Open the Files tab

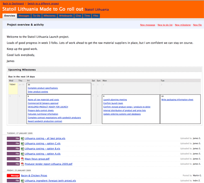click(96, 16)
